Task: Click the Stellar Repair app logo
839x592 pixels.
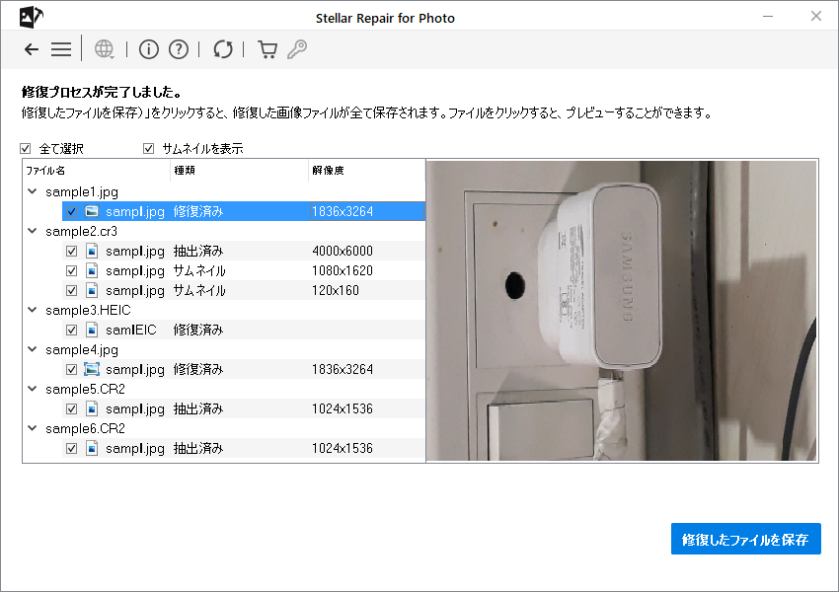Action: [31, 17]
